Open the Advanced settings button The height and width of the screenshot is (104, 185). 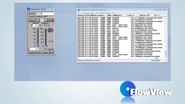pyautogui.click(x=32, y=52)
